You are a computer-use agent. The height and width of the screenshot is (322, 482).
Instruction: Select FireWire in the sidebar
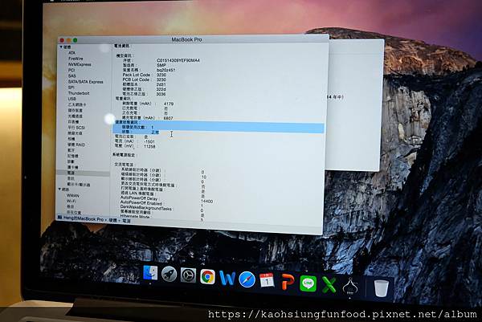tap(76, 59)
